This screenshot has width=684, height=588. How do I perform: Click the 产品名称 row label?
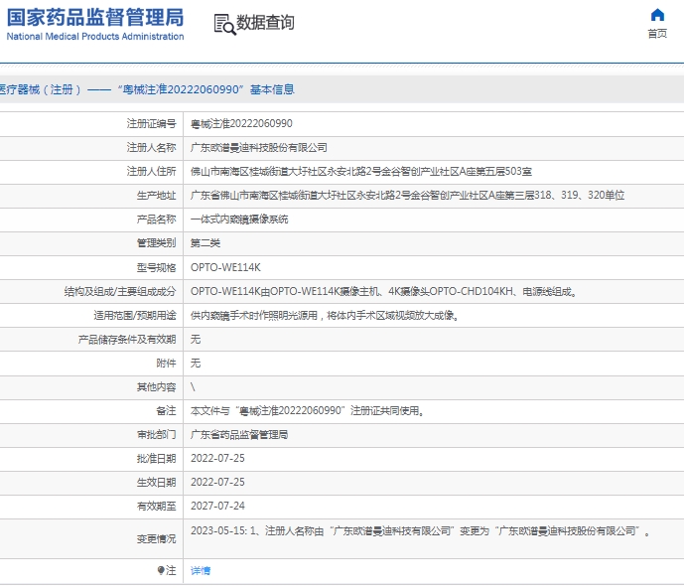[x=156, y=220]
